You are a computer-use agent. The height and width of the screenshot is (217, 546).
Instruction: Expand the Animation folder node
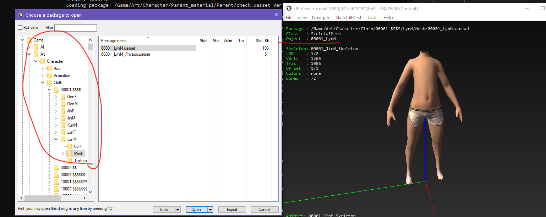(x=43, y=76)
